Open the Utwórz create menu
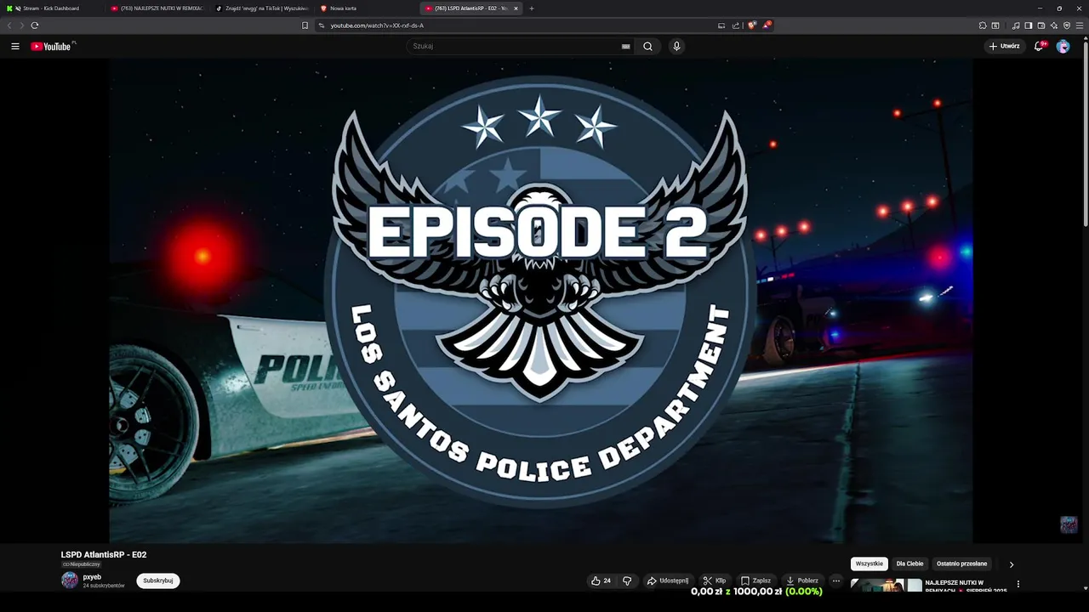 coord(1005,46)
